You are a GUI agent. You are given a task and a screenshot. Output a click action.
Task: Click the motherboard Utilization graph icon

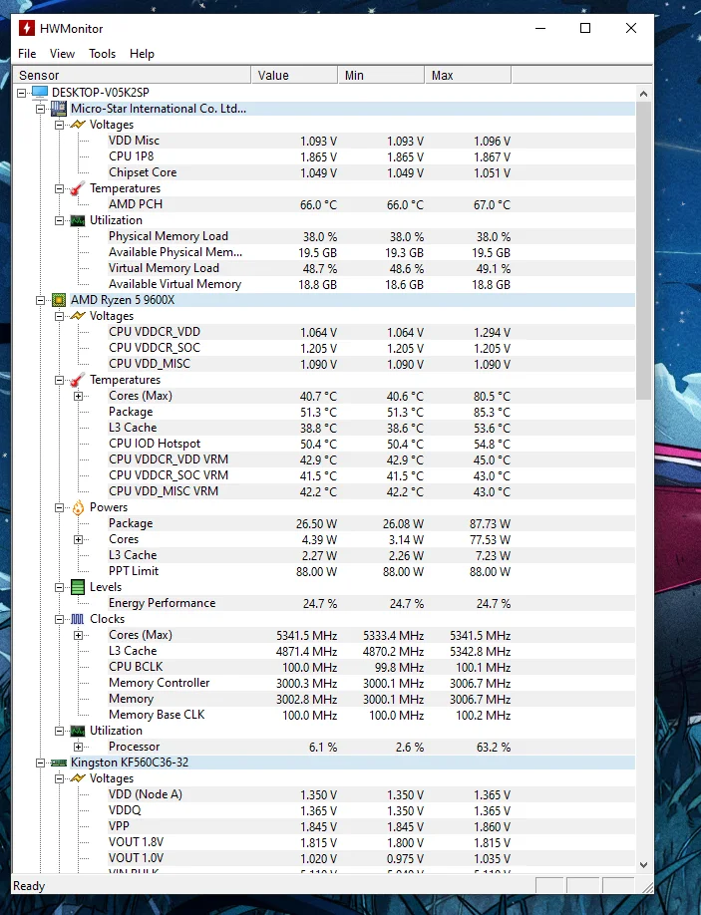pos(78,220)
